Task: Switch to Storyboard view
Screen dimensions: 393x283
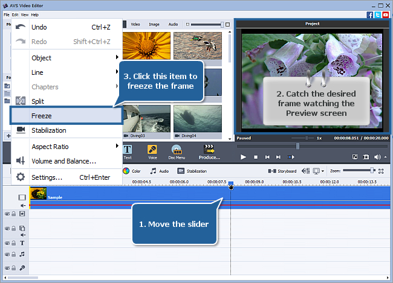Action: pos(282,171)
